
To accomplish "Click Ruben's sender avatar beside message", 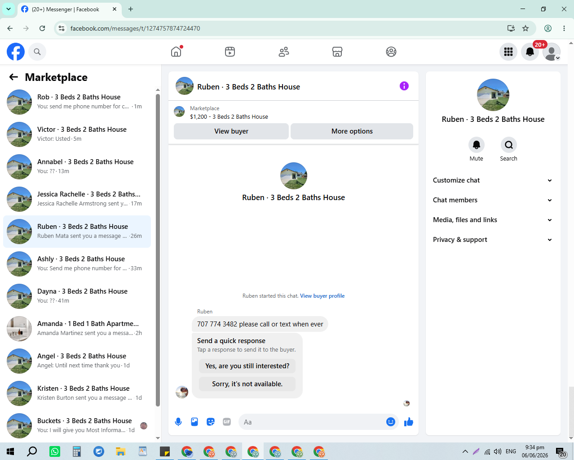I will [x=182, y=392].
